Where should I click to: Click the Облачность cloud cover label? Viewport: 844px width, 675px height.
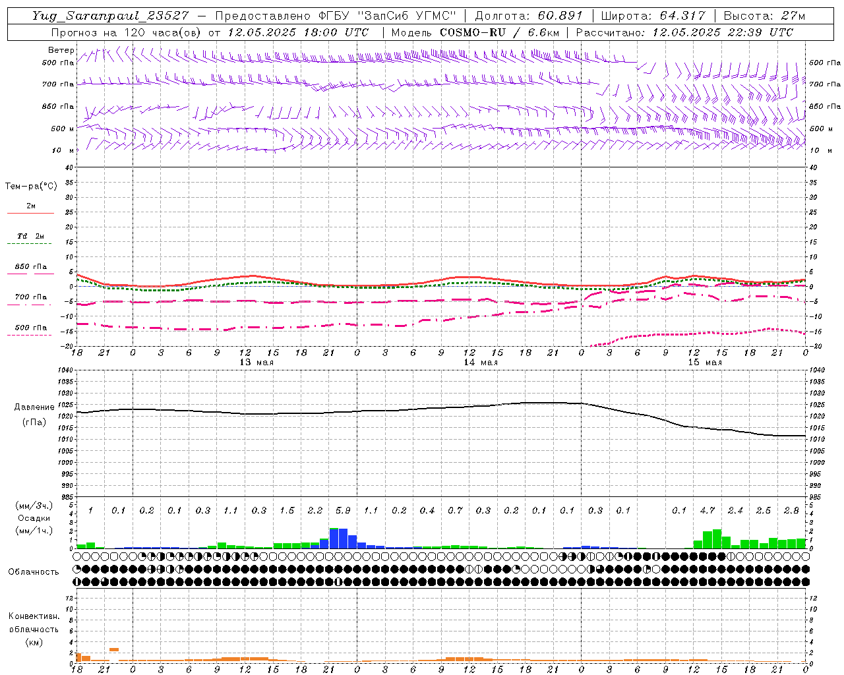(x=34, y=572)
